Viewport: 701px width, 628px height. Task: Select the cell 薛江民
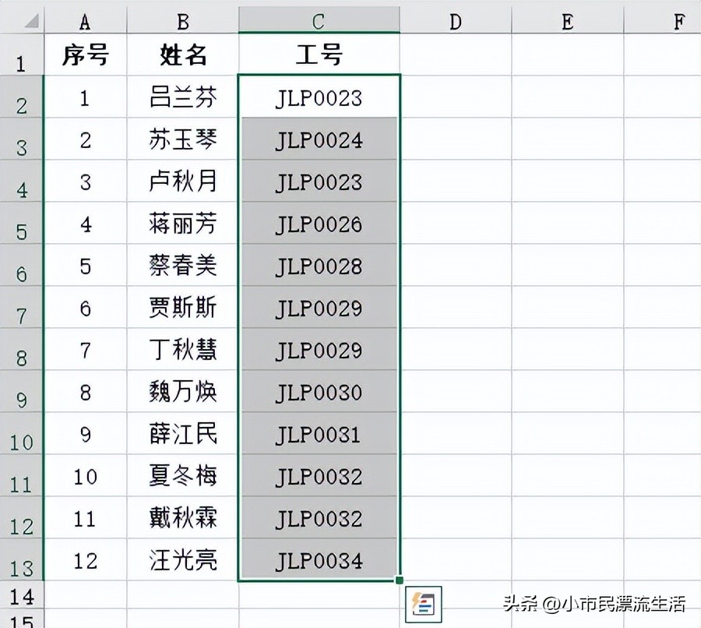[183, 433]
